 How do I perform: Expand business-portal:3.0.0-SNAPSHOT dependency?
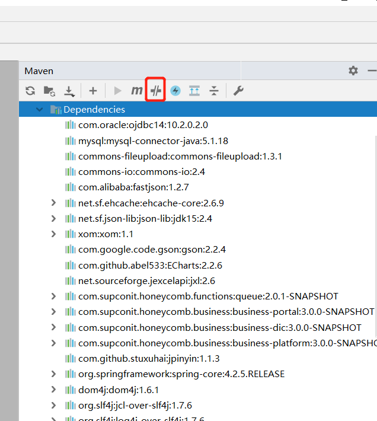(53, 311)
